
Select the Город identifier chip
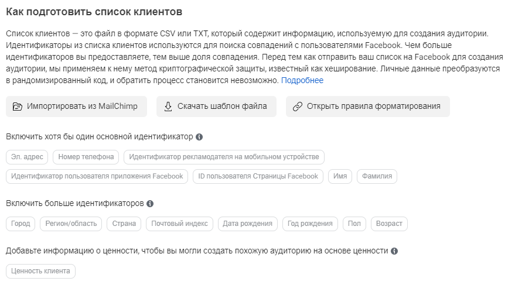click(21, 224)
